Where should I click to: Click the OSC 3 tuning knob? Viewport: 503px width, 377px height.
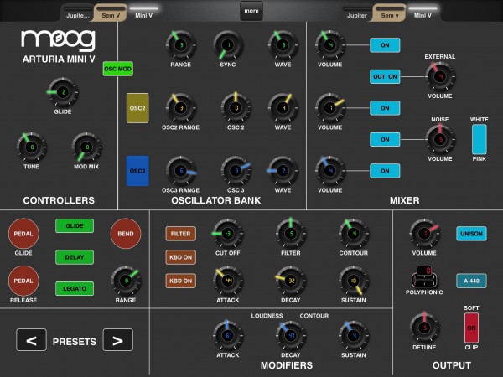pyautogui.click(x=236, y=171)
